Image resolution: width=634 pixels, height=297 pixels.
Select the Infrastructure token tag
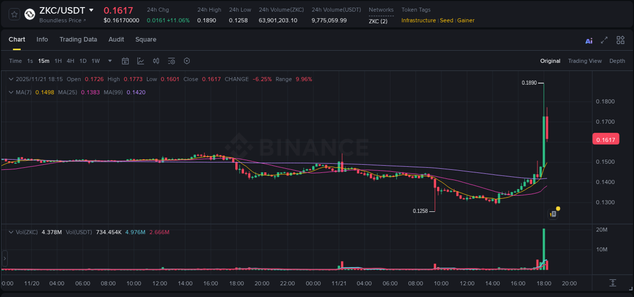[x=418, y=21]
